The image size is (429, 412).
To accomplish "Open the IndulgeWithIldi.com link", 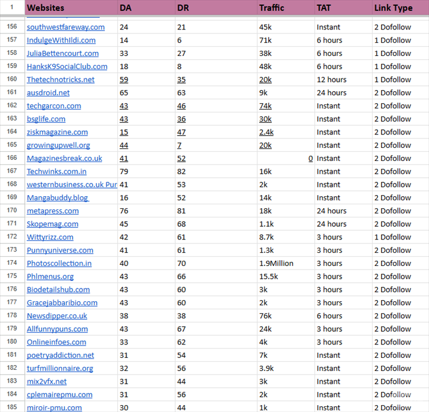I will pyautogui.click(x=61, y=40).
